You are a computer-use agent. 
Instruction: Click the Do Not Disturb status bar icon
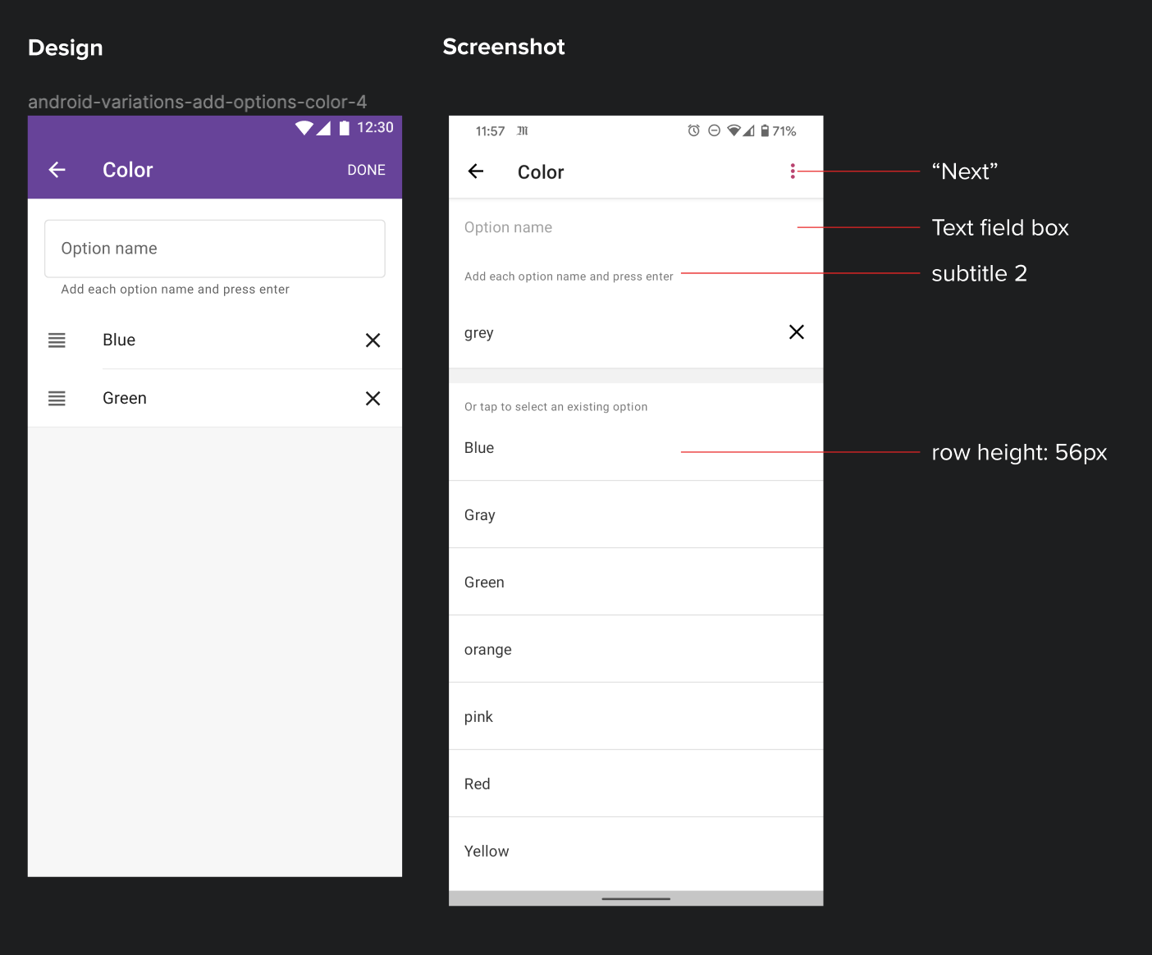click(713, 130)
